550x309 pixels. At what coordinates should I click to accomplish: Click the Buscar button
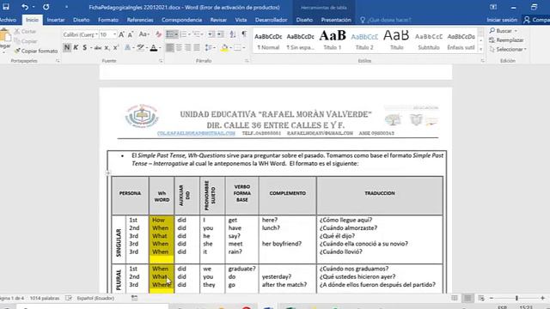tap(504, 31)
